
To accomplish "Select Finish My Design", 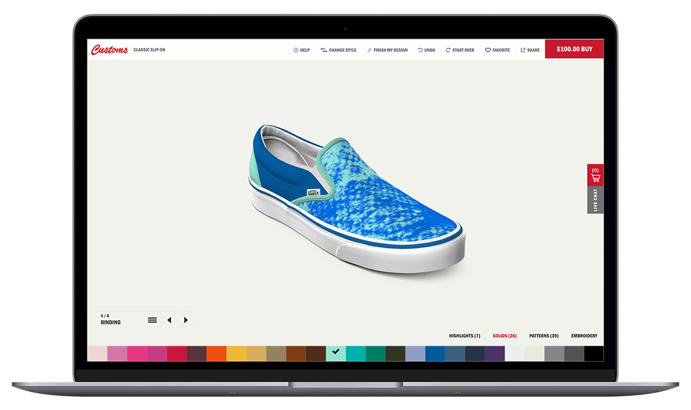I will pos(386,50).
